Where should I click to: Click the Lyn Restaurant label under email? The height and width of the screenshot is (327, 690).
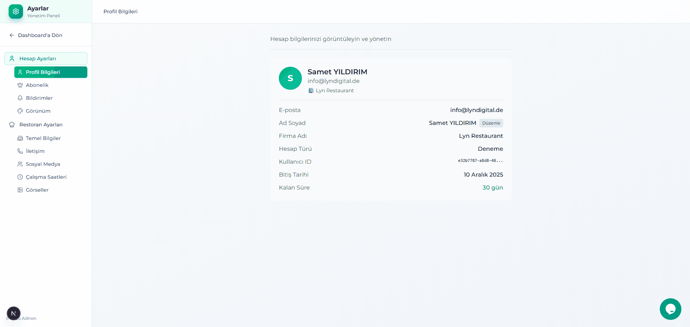[x=335, y=90]
